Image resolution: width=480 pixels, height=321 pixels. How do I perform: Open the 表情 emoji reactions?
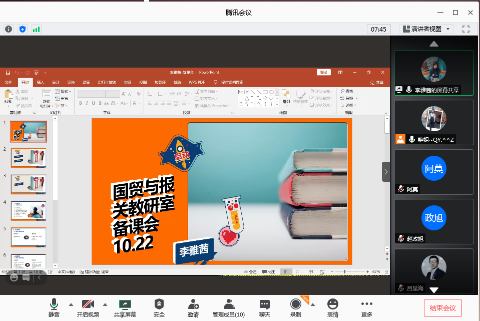[332, 307]
